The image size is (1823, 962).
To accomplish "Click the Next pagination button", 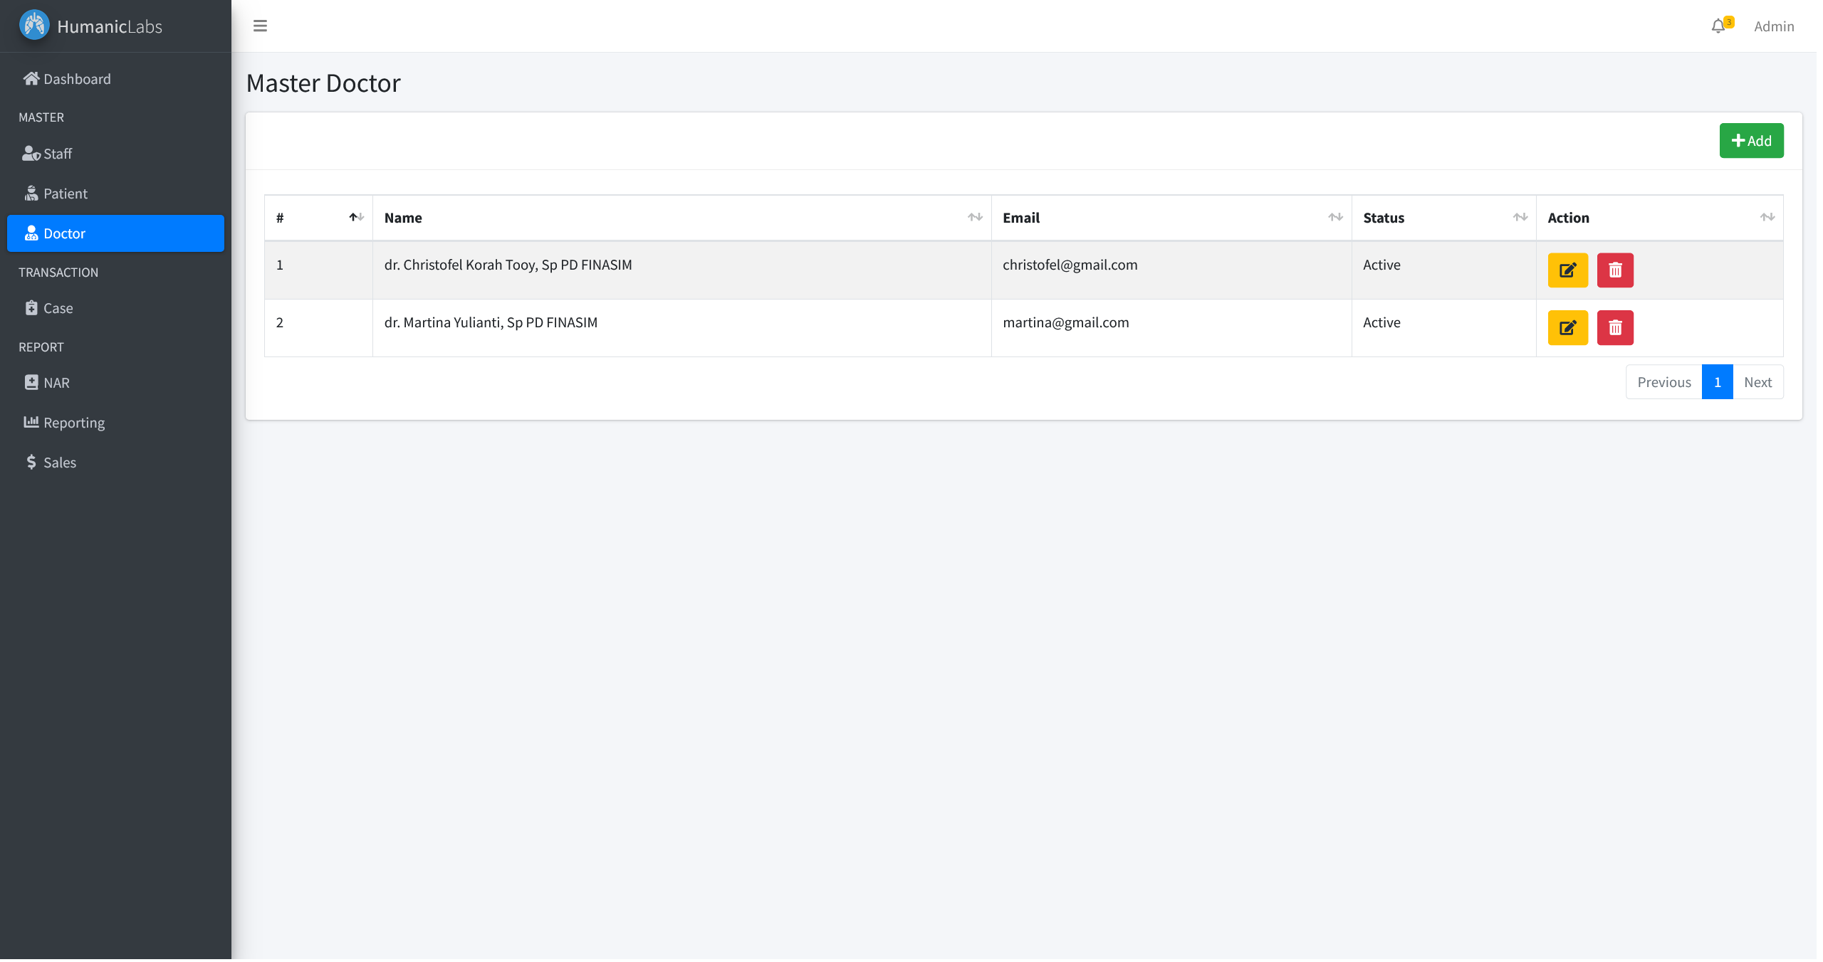I will (1757, 382).
